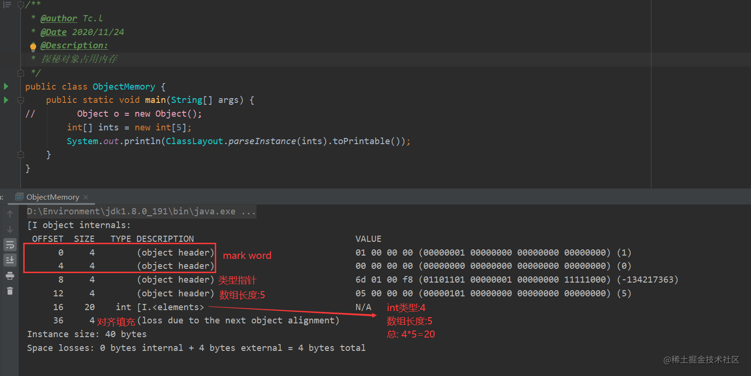Click the java.exe command line in the console

141,211
